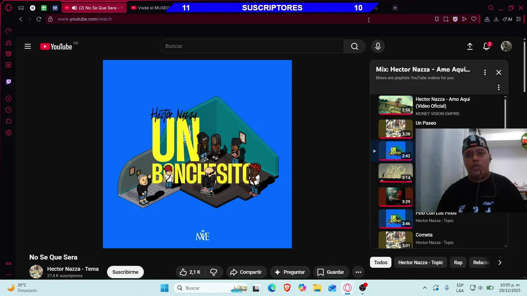This screenshot has height=296, width=527.
Task: Open the YouTube account avatar menu
Action: 506,46
